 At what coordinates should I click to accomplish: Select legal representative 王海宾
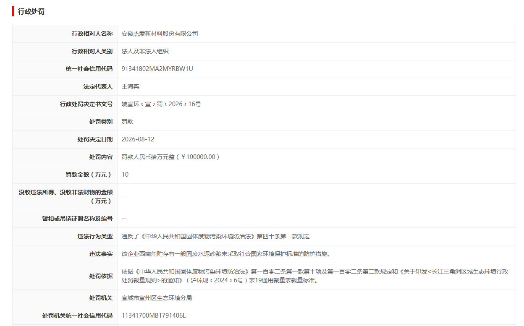click(x=130, y=86)
